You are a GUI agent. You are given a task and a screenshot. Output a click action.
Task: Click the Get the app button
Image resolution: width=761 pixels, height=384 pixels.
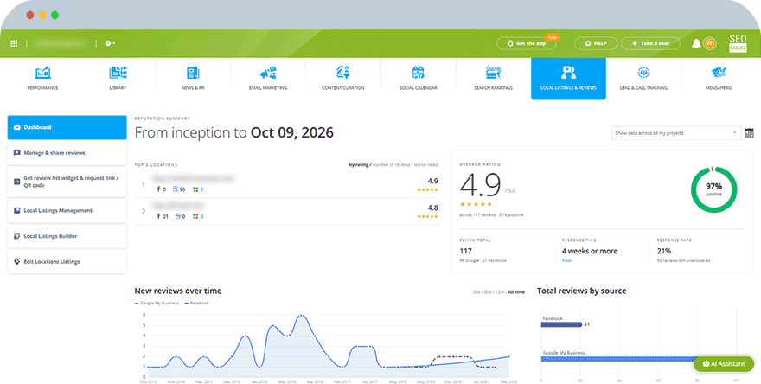pyautogui.click(x=526, y=43)
